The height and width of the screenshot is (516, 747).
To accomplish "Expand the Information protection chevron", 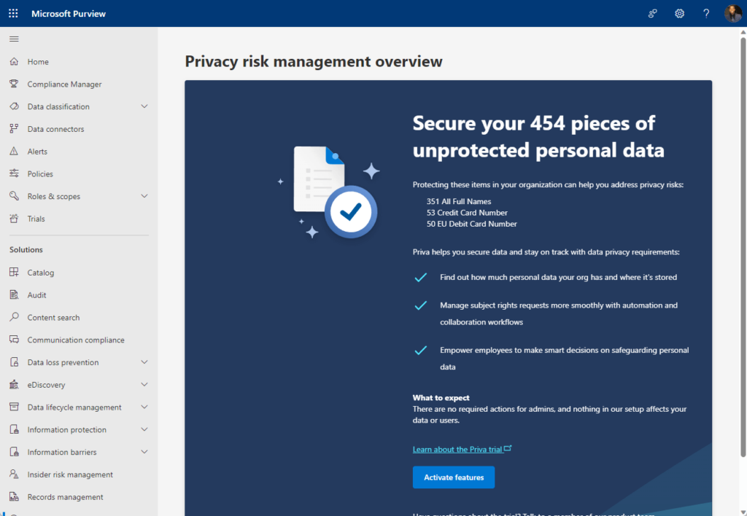I will (144, 429).
